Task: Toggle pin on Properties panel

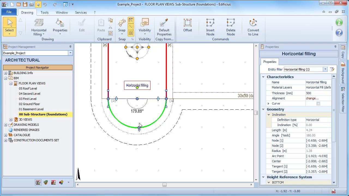Action: (x=335, y=47)
